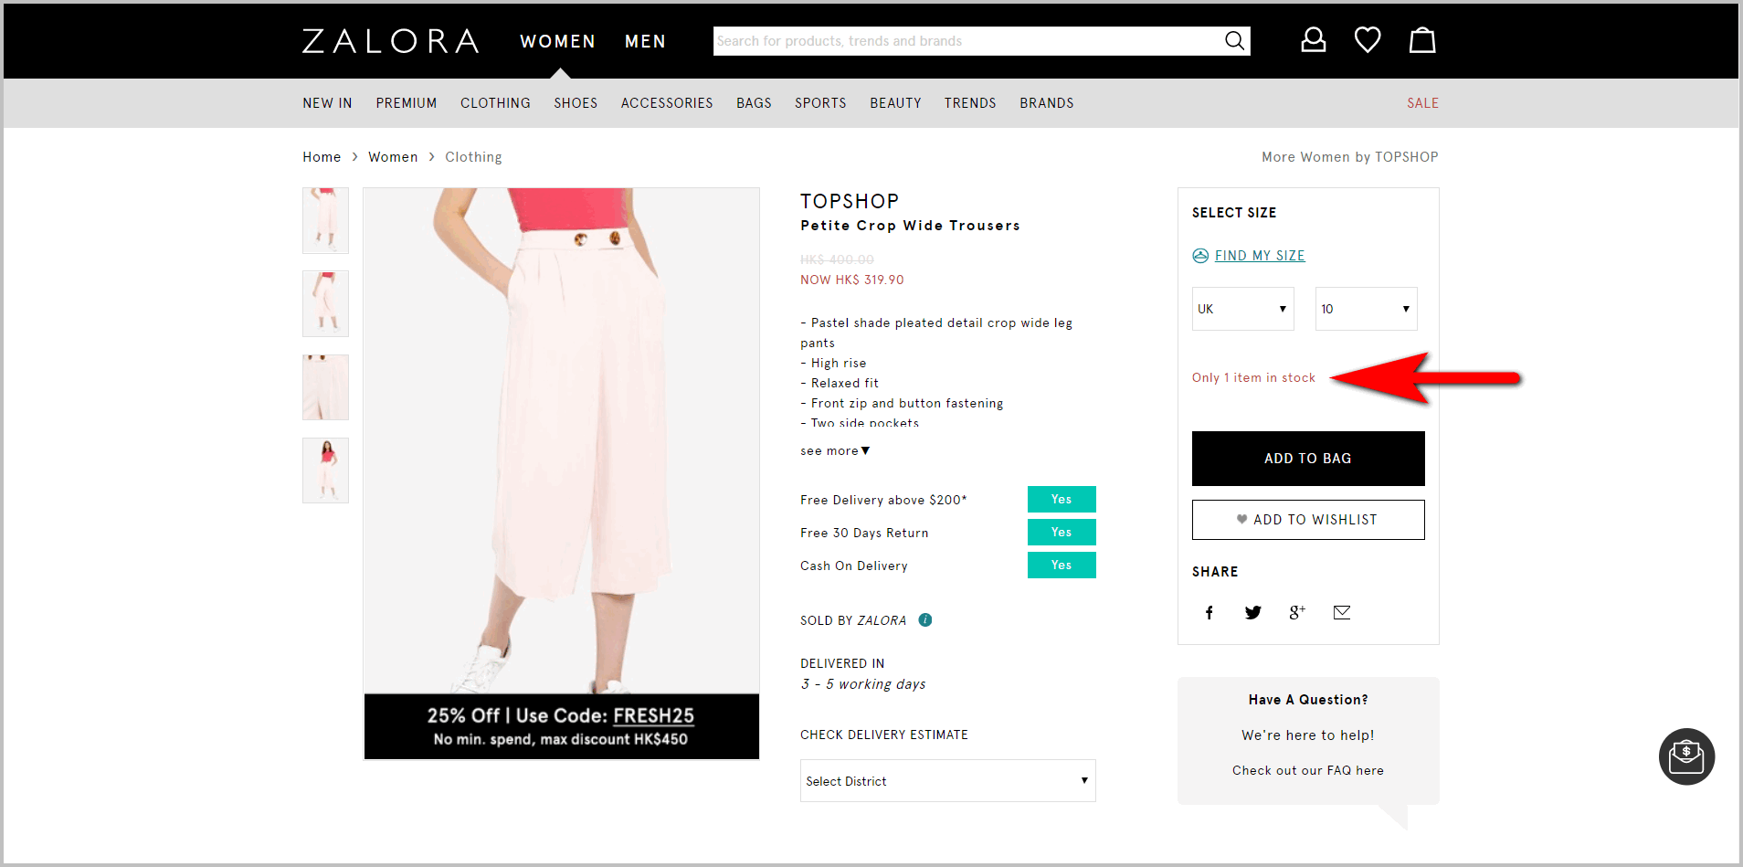Open the account profile icon
This screenshot has height=867, width=1743.
pos(1313,39)
